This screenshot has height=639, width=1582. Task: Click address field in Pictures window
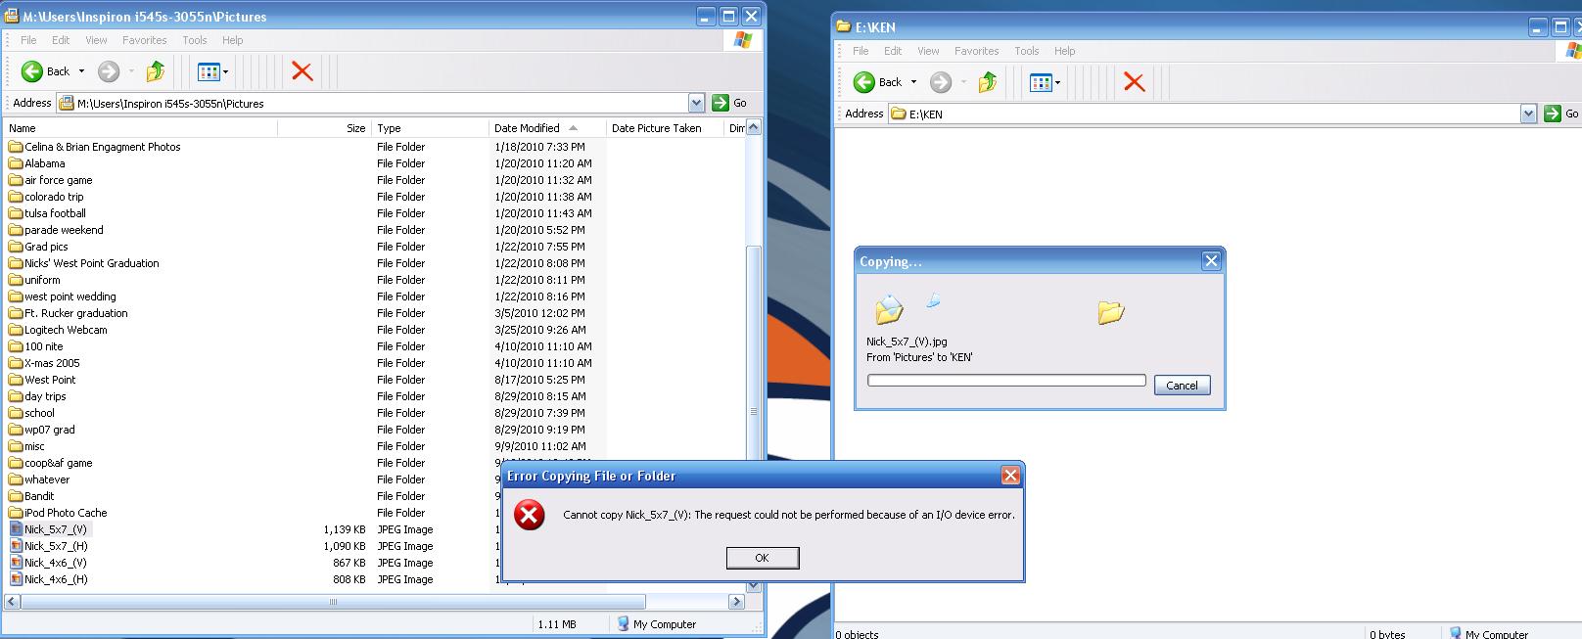373,103
